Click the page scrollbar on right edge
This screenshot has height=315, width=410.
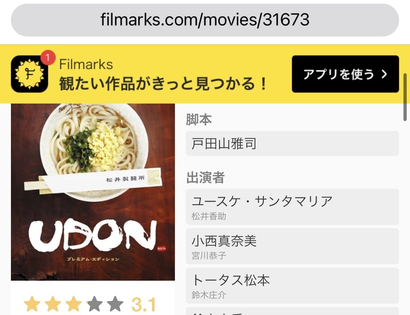pyautogui.click(x=405, y=97)
